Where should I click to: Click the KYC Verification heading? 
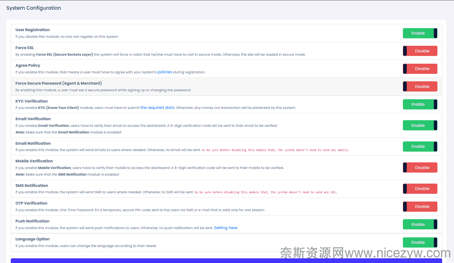(32, 101)
